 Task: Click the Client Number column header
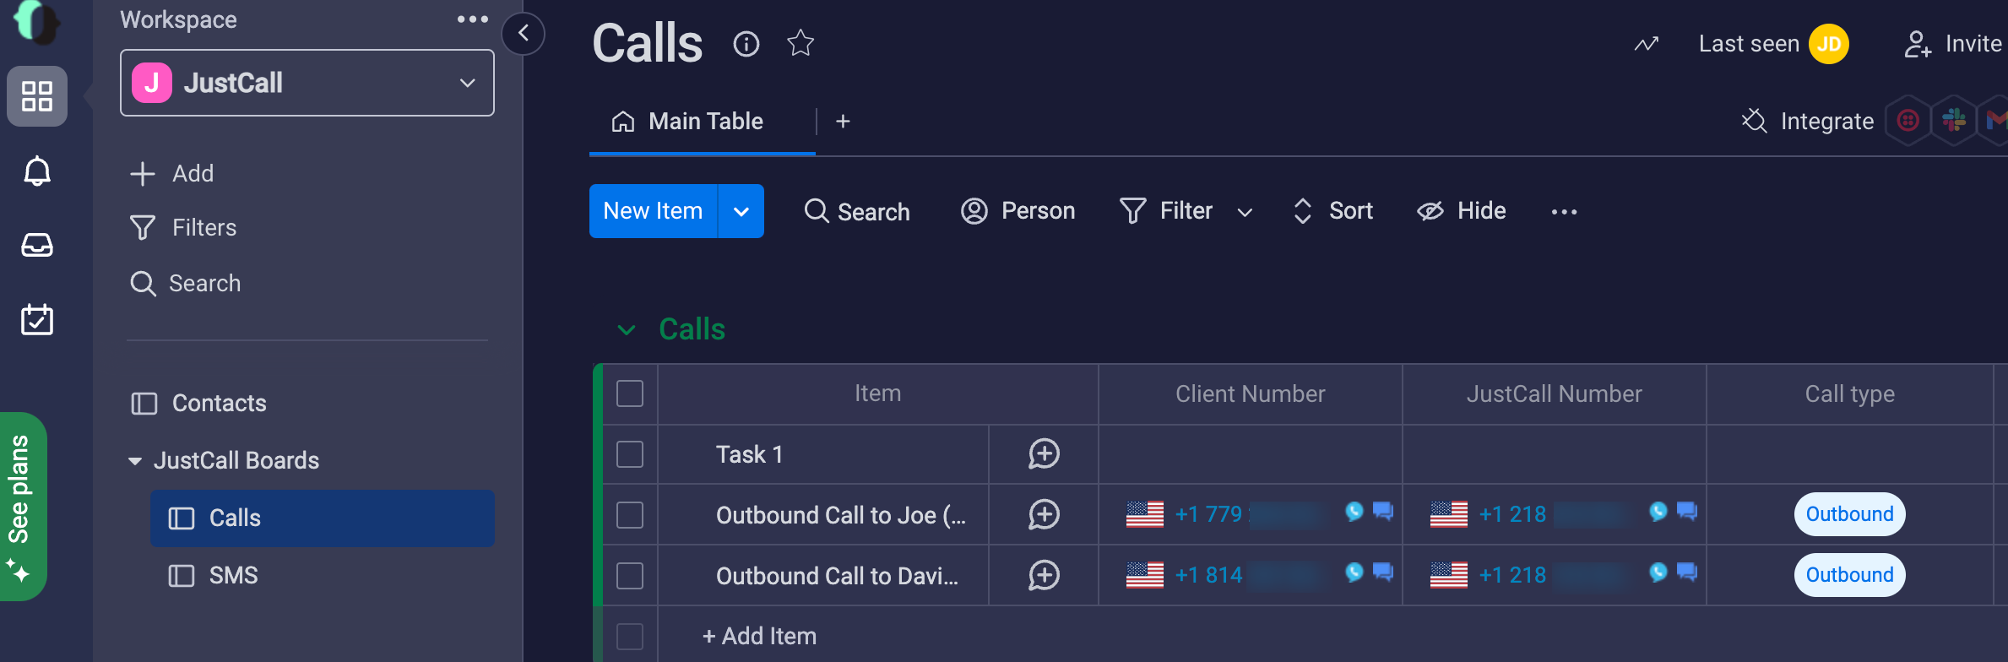pos(1251,394)
